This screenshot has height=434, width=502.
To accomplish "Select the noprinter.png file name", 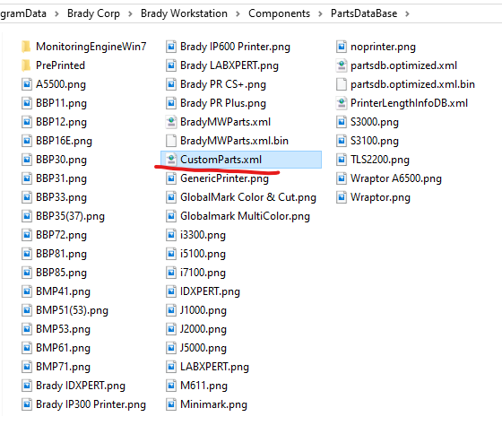I will (384, 47).
